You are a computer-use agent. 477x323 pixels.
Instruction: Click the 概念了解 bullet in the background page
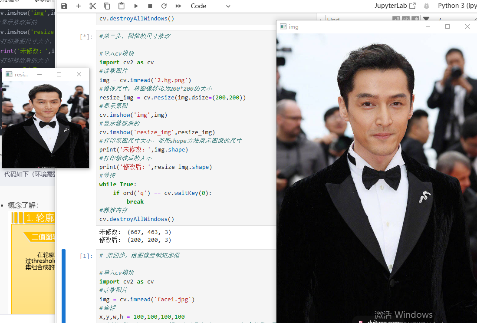tap(23, 205)
